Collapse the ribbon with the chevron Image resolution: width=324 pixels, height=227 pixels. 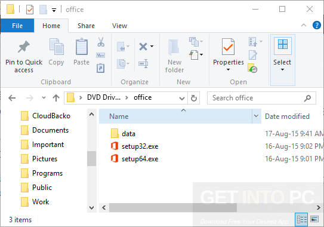pos(304,25)
